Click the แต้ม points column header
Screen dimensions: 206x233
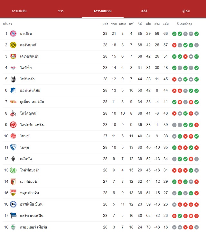coord(165,24)
